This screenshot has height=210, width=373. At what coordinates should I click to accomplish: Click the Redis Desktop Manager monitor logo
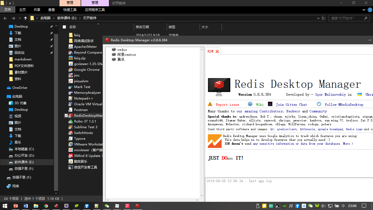pos(219,87)
